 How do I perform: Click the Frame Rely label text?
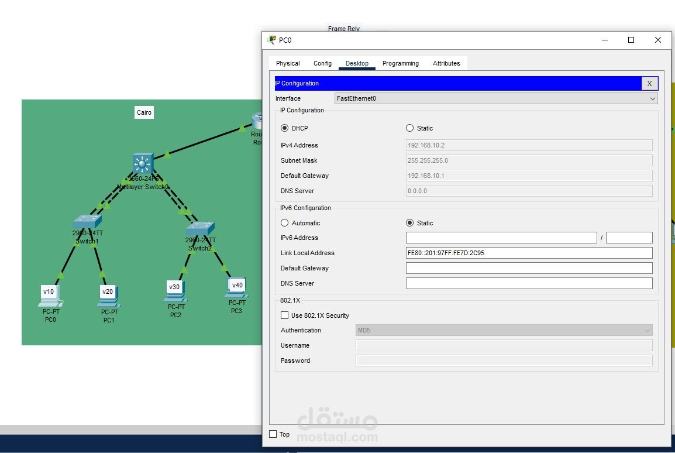click(x=343, y=29)
